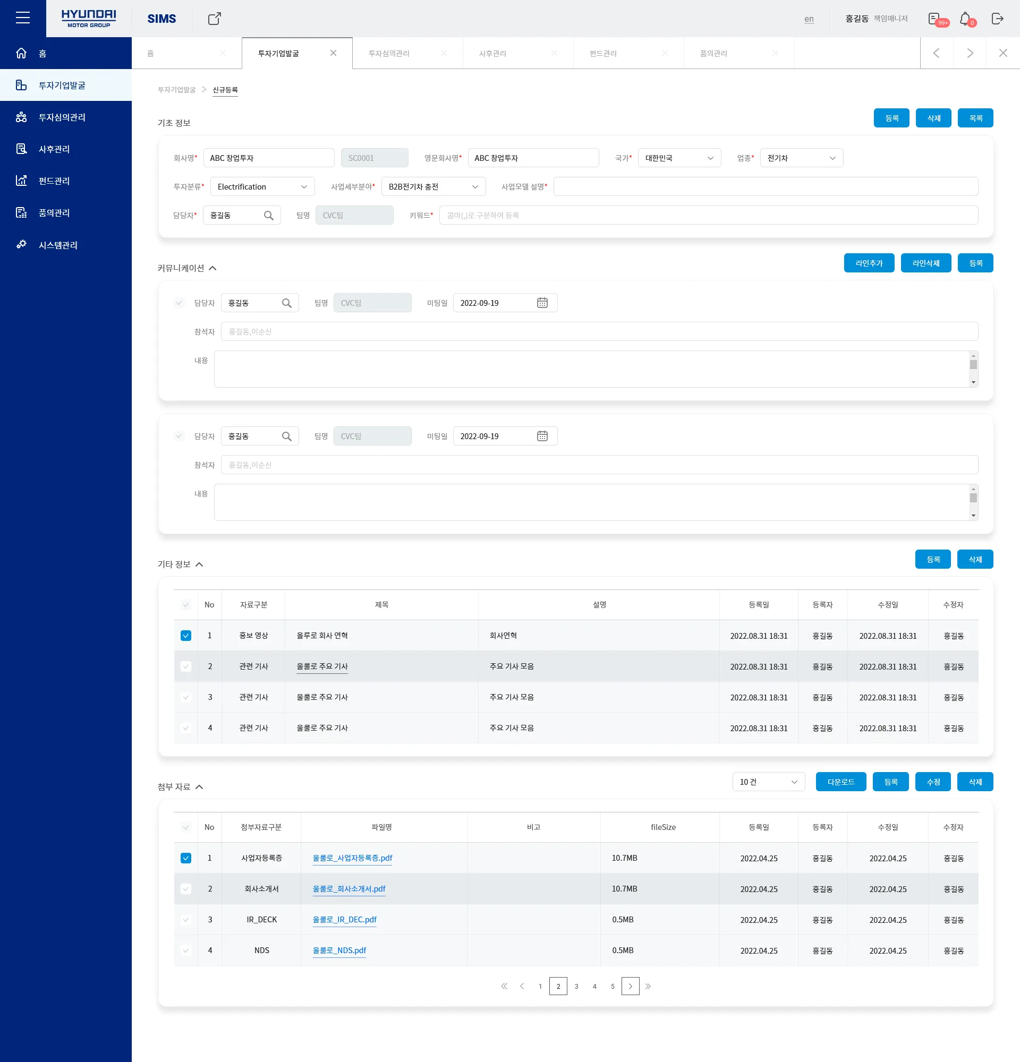Viewport: 1020px width, 1062px height.
Task: Click the 품의관리 sidebar icon
Action: [21, 212]
